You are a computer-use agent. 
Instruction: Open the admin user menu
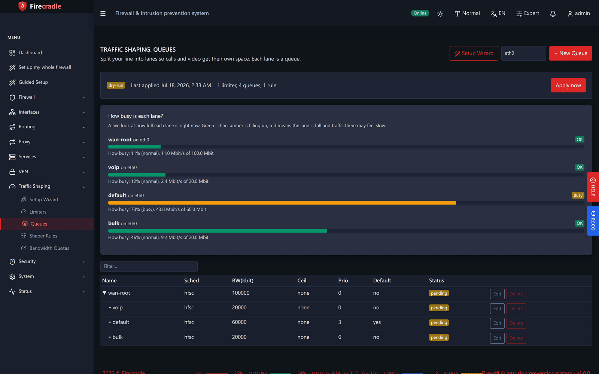[x=579, y=13]
